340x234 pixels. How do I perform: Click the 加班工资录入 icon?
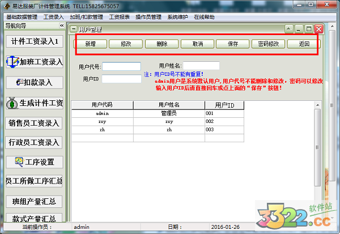[12, 62]
